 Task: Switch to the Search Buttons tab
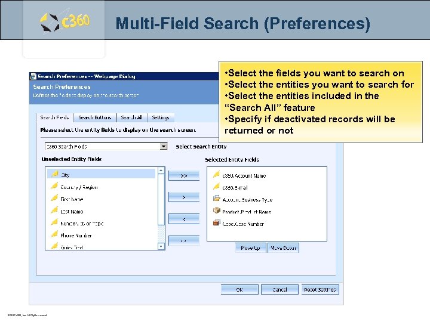(x=95, y=117)
